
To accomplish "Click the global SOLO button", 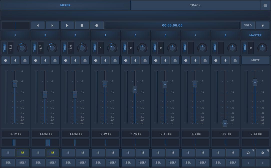I will (248, 25).
